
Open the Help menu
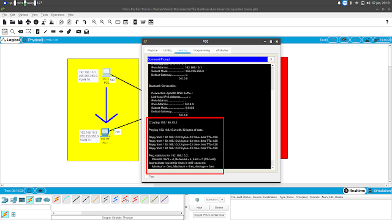coord(71,15)
